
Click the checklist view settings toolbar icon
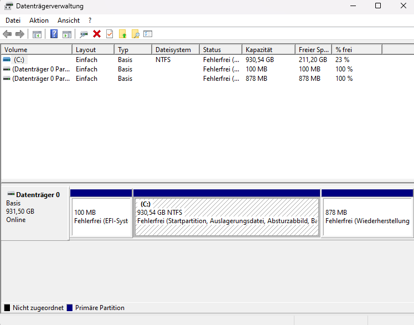point(148,34)
